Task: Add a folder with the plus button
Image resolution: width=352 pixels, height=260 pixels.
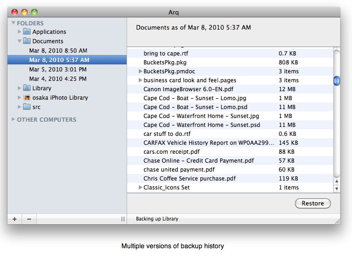Action: 15,219
